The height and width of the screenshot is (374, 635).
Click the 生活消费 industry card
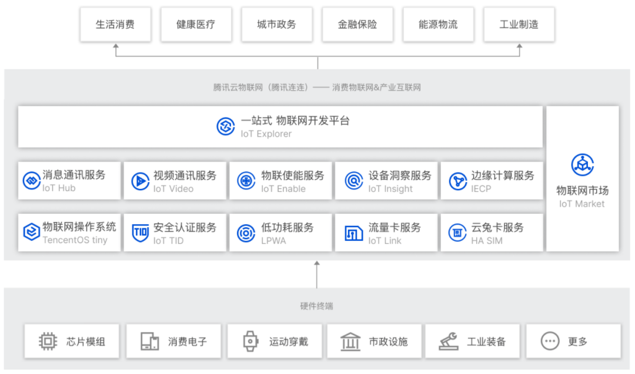pyautogui.click(x=115, y=24)
